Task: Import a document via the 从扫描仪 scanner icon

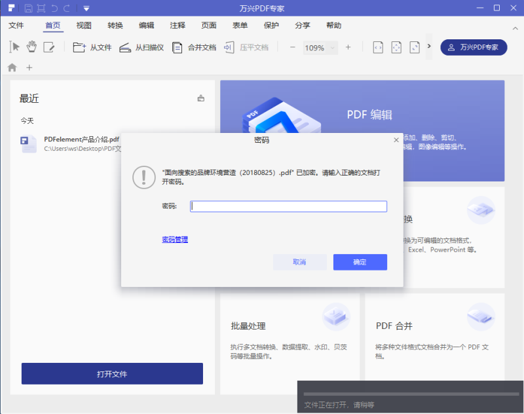Action: [x=126, y=47]
